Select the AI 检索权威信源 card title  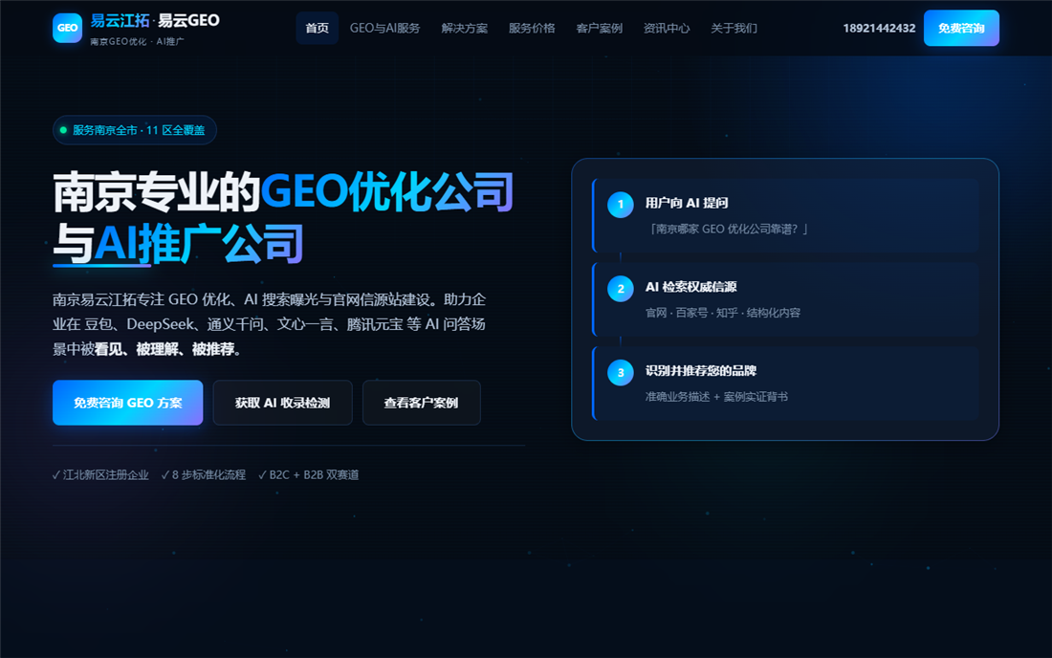[x=691, y=286]
